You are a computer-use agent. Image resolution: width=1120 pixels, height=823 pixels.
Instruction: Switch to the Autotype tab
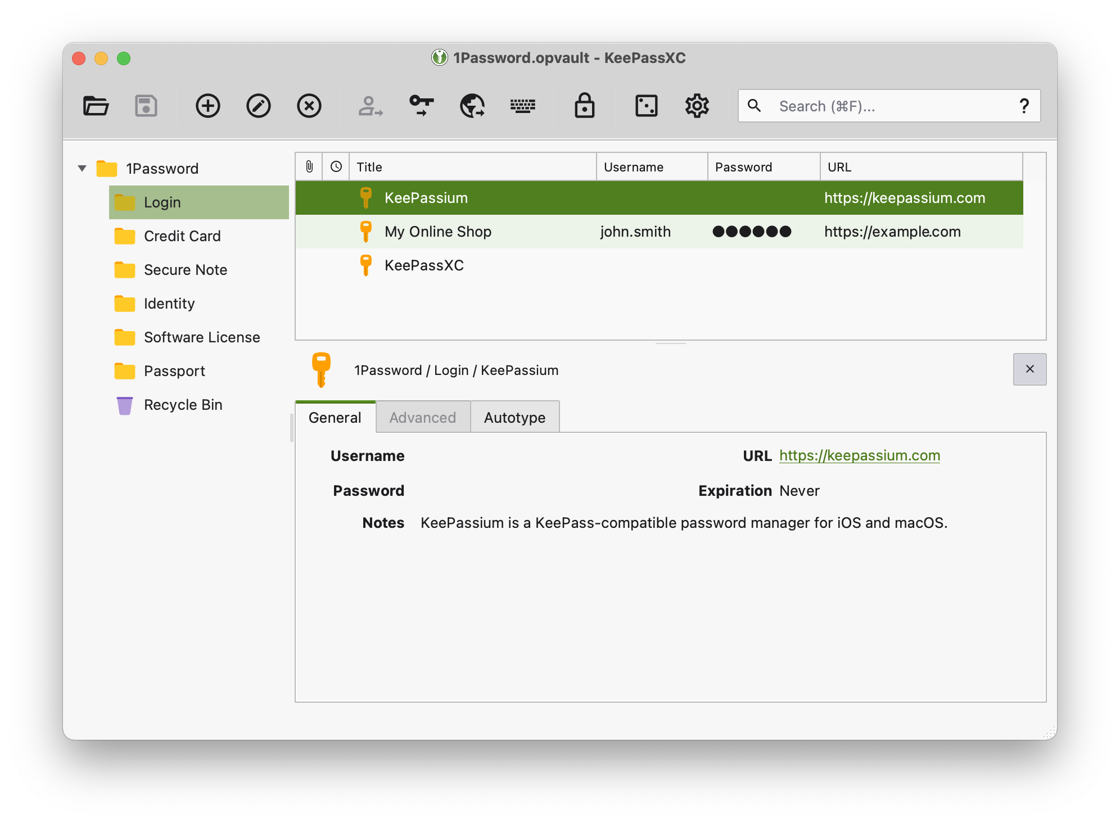(x=514, y=417)
